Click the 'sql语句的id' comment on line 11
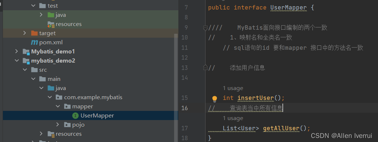This screenshot has width=378, height=142. 251,48
